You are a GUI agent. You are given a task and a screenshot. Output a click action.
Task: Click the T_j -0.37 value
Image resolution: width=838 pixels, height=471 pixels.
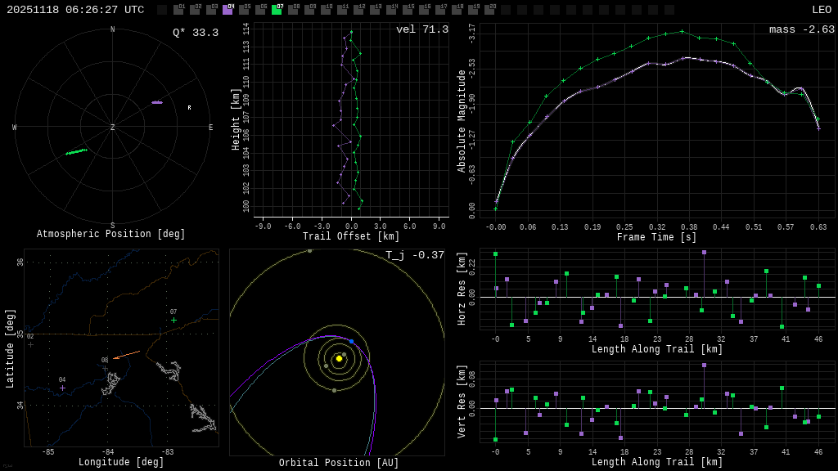(x=415, y=255)
